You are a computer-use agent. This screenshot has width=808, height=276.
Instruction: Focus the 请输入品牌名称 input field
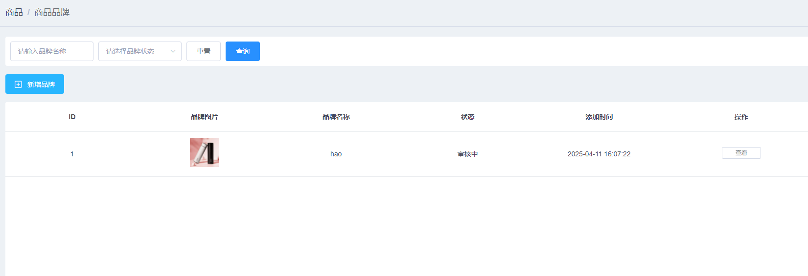coord(52,51)
